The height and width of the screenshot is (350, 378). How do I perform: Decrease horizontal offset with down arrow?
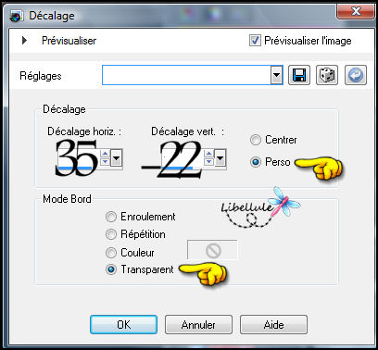coord(106,162)
